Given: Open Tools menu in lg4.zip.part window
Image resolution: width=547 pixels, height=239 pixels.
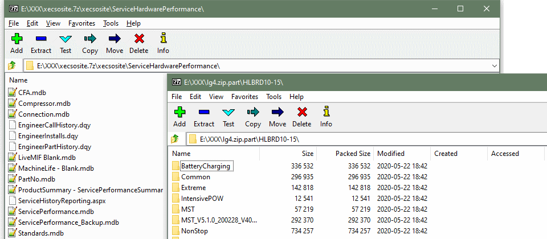Looking at the screenshot, I should [x=274, y=97].
